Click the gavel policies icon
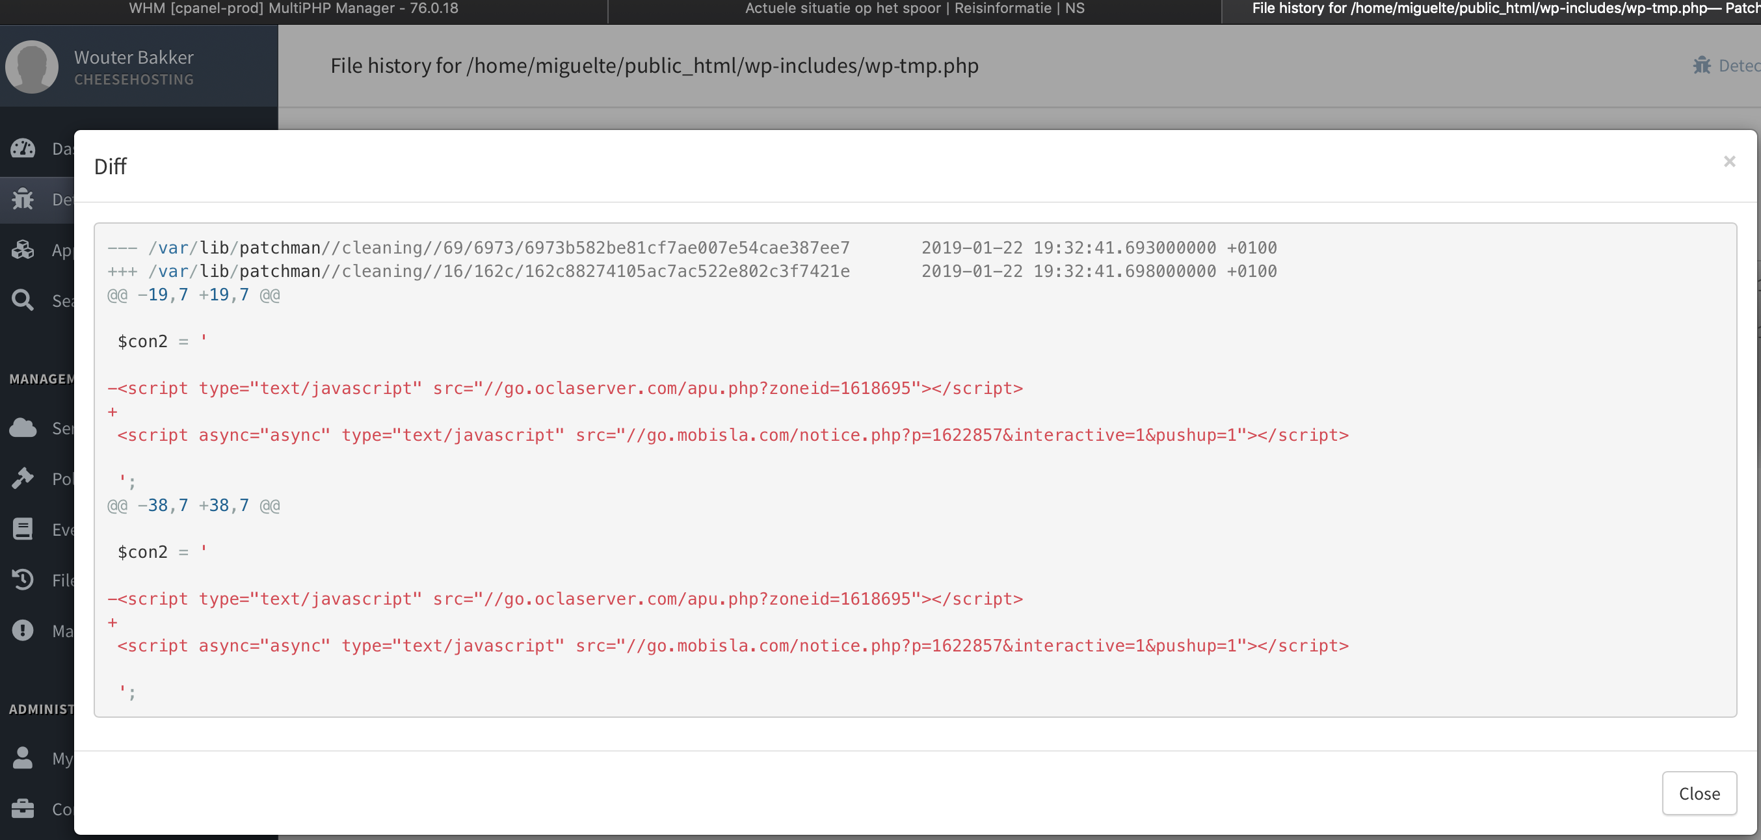The width and height of the screenshot is (1761, 840). tap(23, 479)
